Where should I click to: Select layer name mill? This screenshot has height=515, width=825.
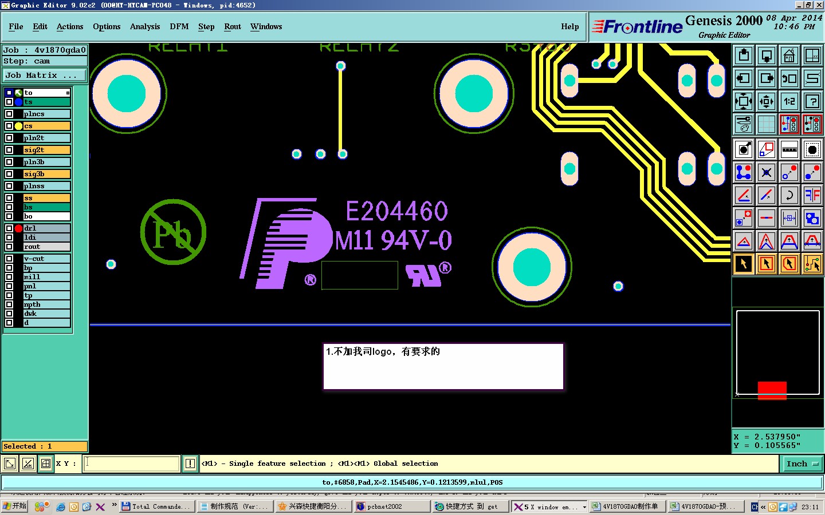pos(47,277)
